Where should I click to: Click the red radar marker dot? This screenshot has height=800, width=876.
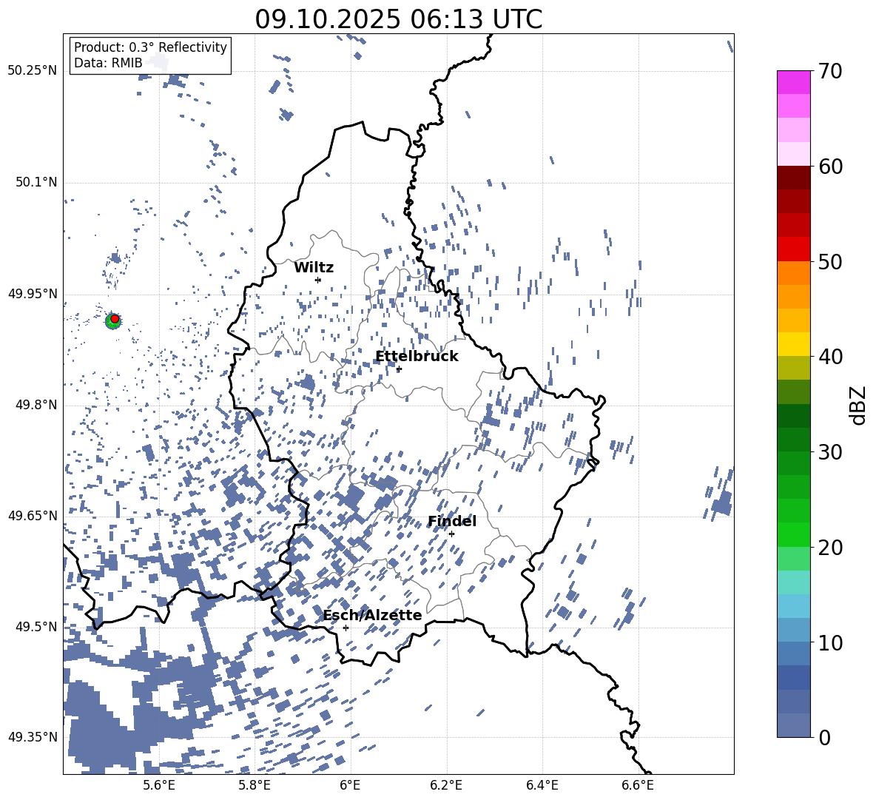click(x=115, y=319)
